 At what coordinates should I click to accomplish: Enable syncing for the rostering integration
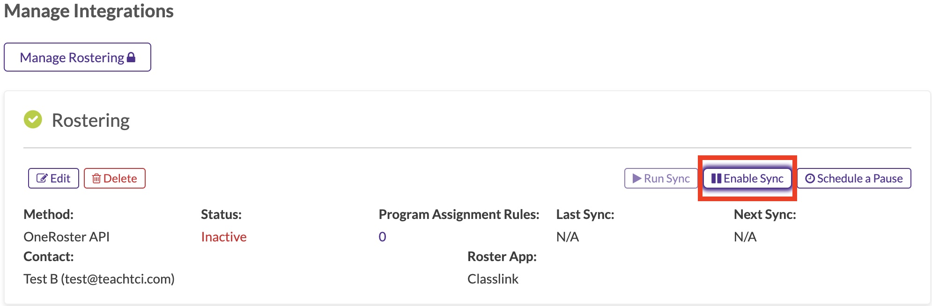tap(747, 178)
